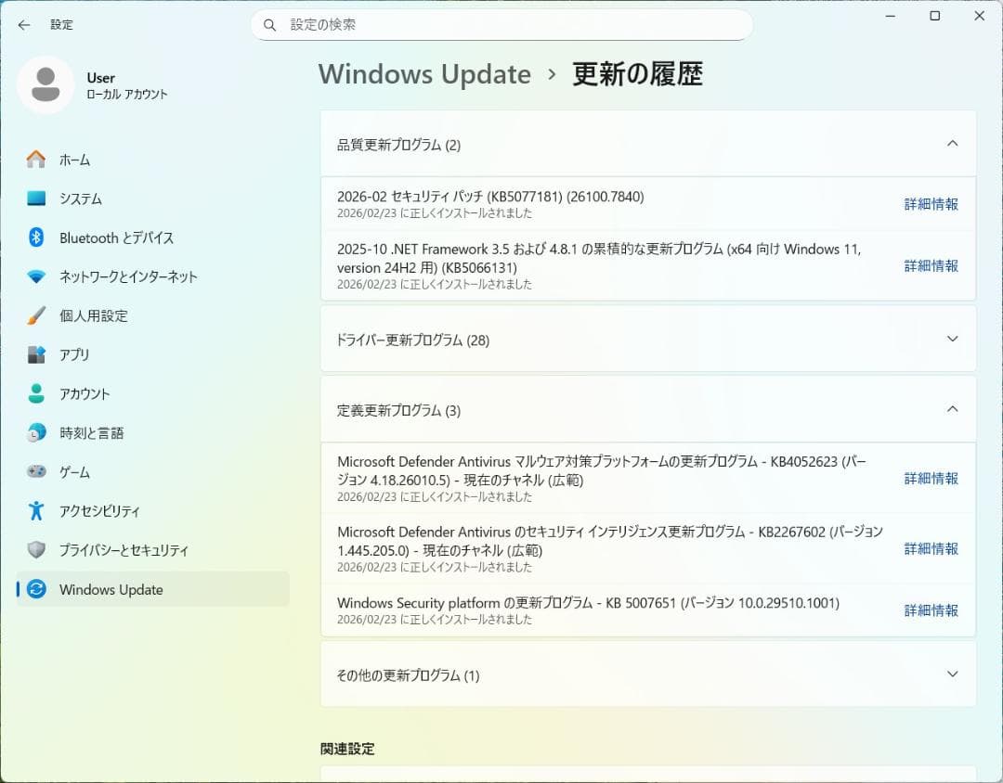Click the 個人用設定 paintbrush icon

36,315
